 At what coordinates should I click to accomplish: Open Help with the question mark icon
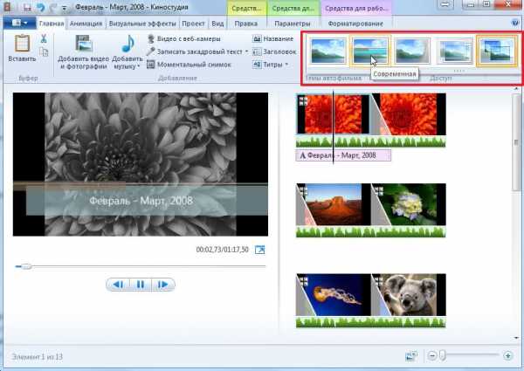click(515, 23)
